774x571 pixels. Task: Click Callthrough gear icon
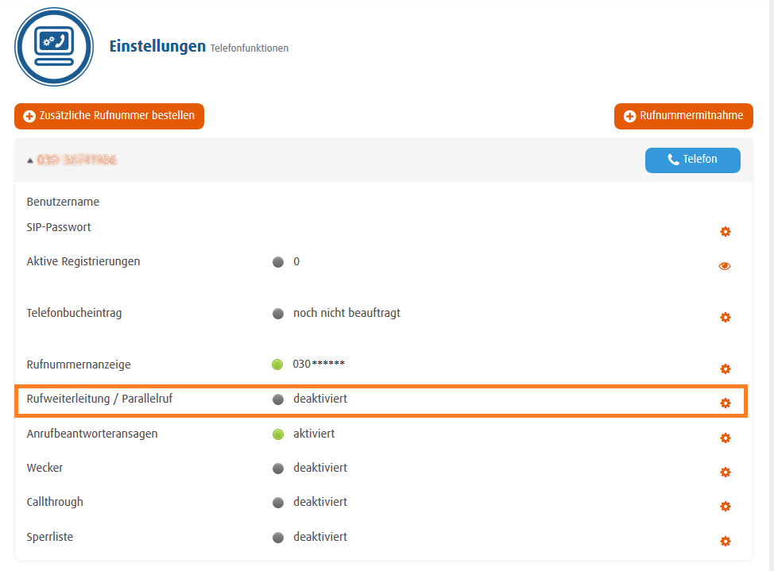coord(725,507)
